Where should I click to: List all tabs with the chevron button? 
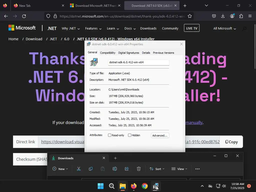click(x=206, y=5)
